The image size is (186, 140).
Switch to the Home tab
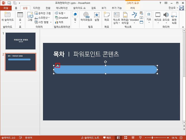(16, 8)
